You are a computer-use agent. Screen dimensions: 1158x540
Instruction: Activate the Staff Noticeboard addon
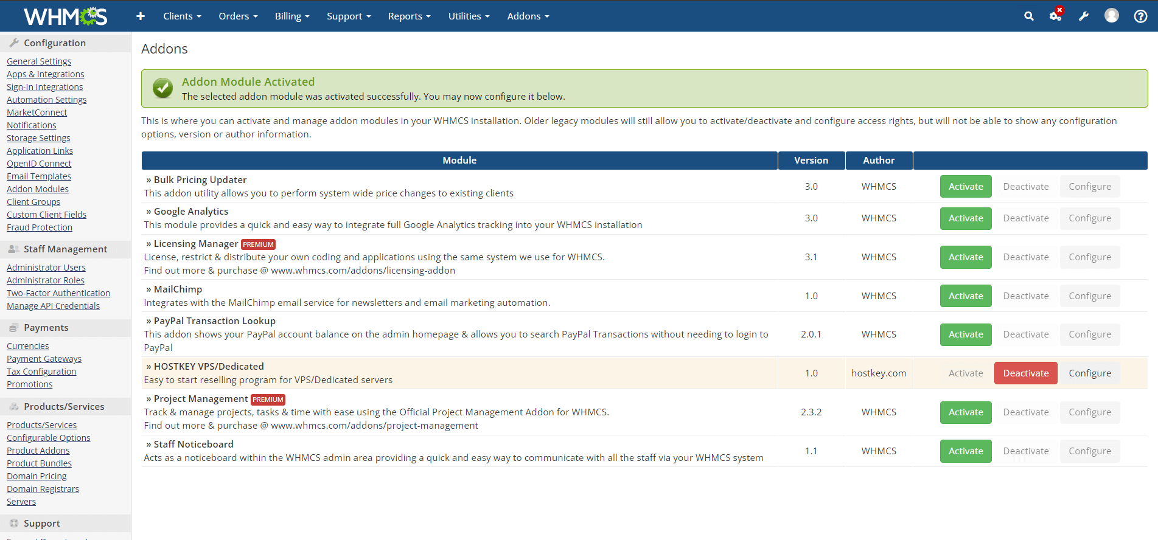tap(965, 451)
